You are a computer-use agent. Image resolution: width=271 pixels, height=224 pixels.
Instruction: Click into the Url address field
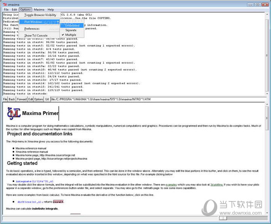click(159, 99)
